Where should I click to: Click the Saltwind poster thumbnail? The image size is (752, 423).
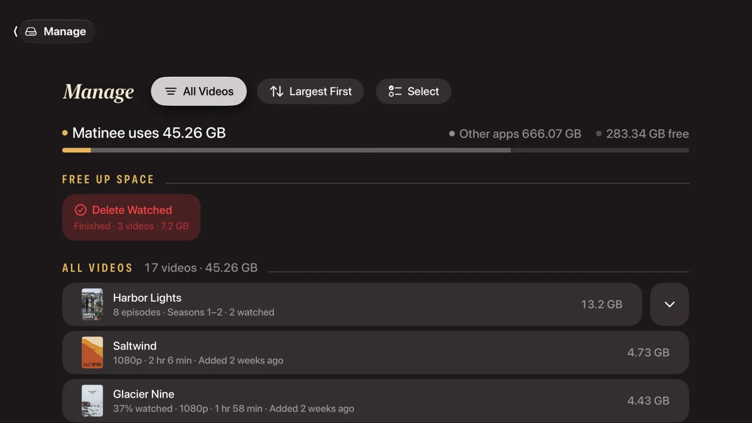pos(92,353)
